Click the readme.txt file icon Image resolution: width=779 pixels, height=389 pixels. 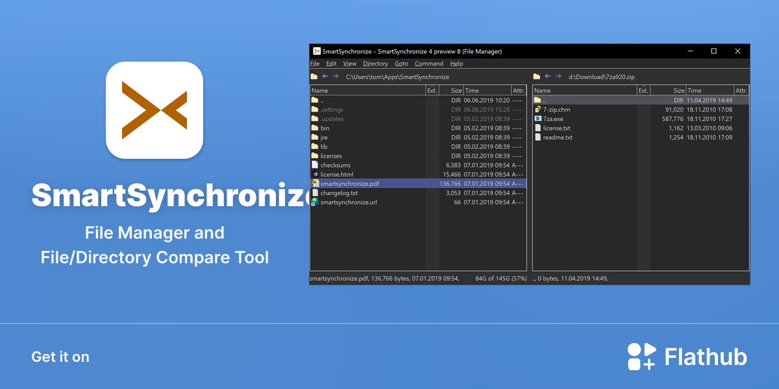coord(538,137)
